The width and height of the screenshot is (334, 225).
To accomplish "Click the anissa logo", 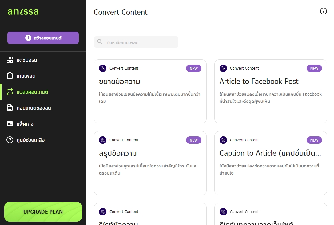I will [23, 12].
